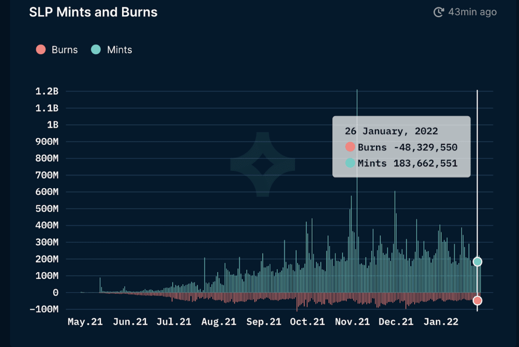Image resolution: width=519 pixels, height=347 pixels.
Task: Click the May.21 x-axis label
Action: [85, 322]
